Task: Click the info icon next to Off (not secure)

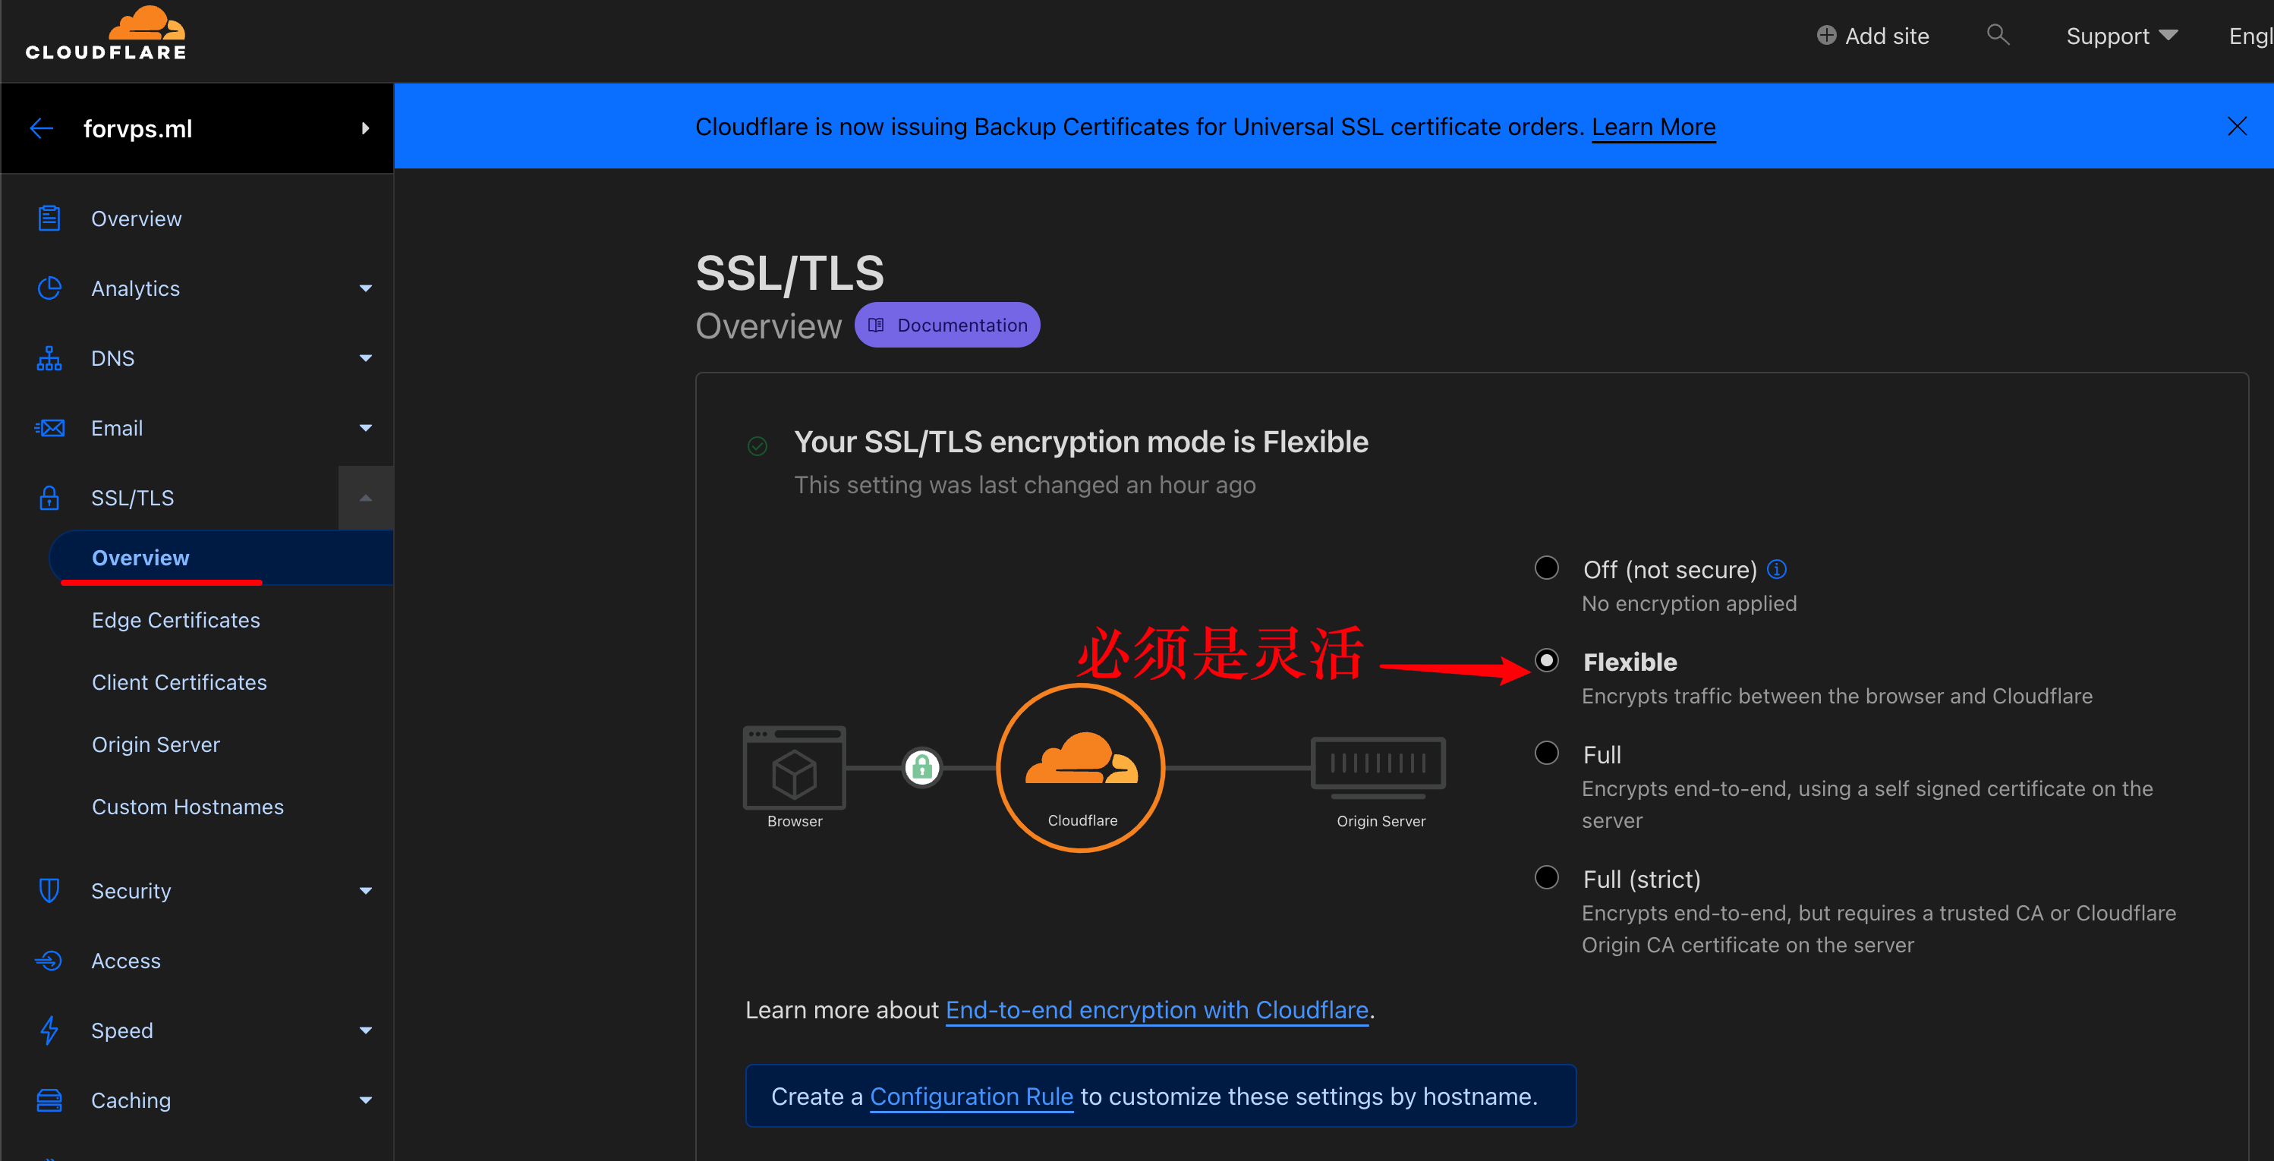Action: coord(1777,569)
